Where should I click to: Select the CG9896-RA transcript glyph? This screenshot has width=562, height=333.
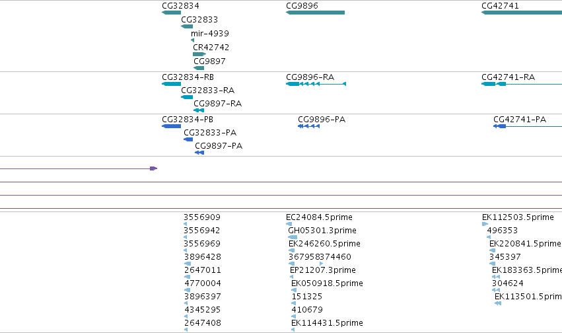[316, 84]
